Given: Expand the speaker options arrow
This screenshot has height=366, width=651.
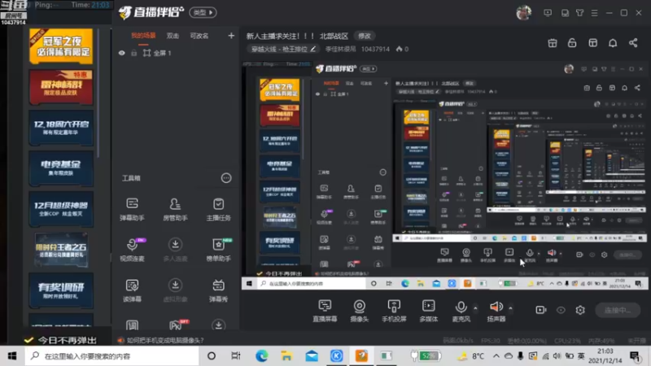Looking at the screenshot, I should [511, 308].
